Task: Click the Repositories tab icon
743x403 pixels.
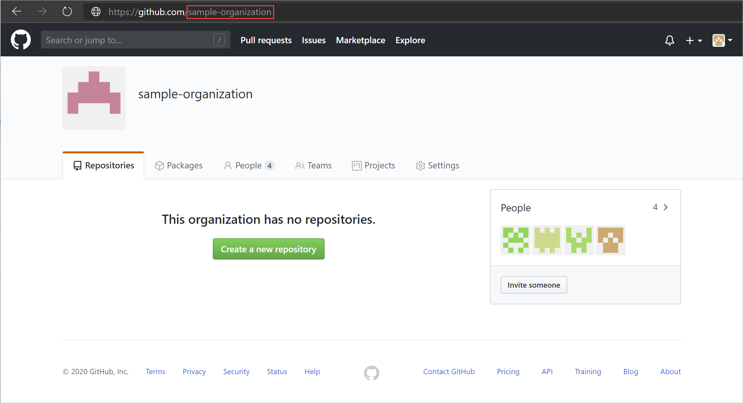Action: (76, 165)
